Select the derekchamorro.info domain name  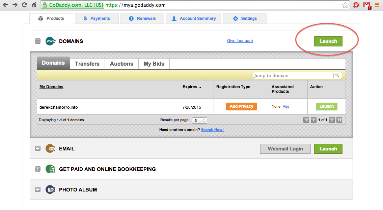tap(59, 107)
